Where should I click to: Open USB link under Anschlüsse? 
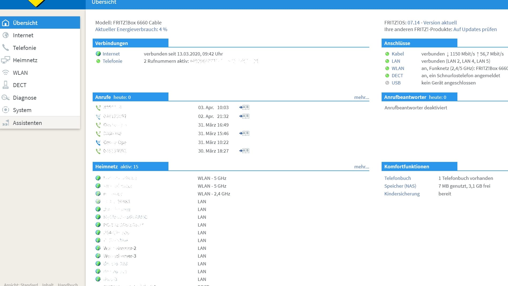click(x=396, y=83)
